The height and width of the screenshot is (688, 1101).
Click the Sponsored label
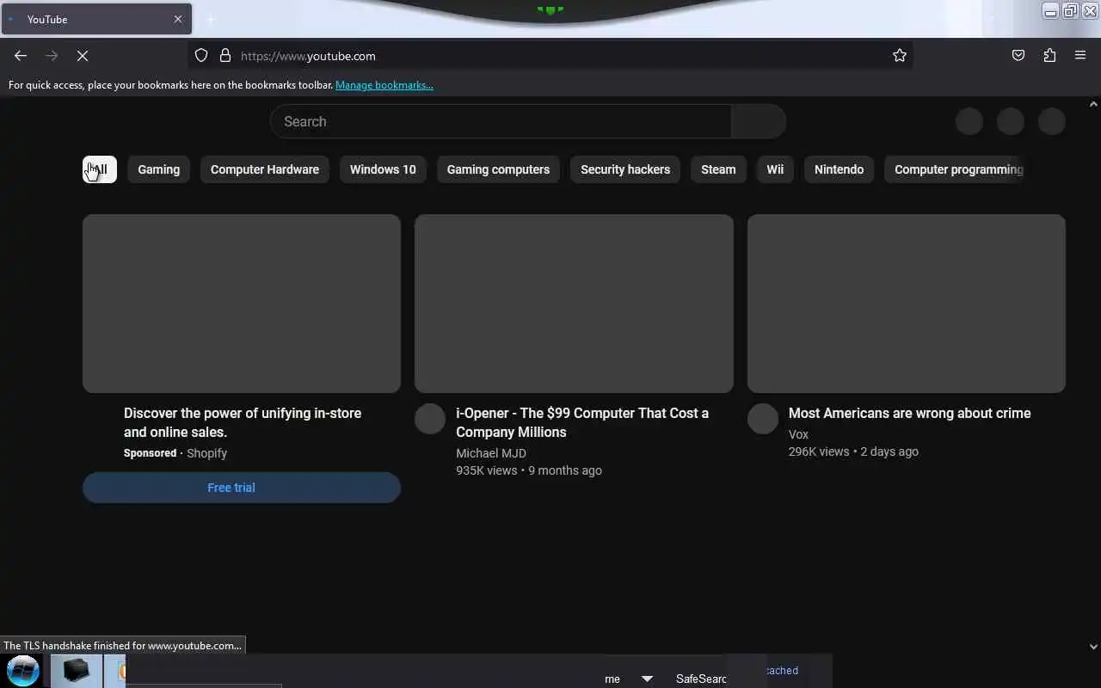[x=150, y=453]
